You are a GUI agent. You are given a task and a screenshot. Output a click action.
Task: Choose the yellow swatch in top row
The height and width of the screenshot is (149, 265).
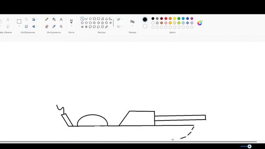click(174, 19)
